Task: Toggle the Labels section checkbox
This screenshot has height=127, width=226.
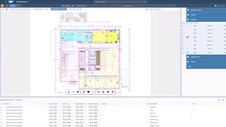Action: point(188,62)
